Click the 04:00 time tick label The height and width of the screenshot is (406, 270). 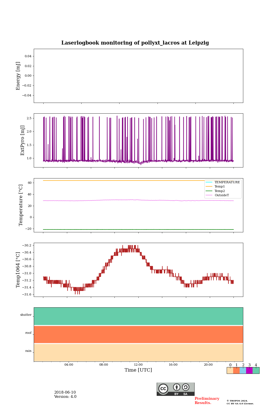(x=69, y=365)
